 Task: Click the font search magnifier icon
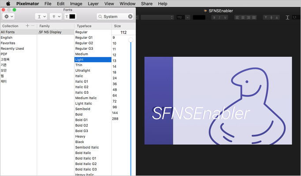point(100,17)
